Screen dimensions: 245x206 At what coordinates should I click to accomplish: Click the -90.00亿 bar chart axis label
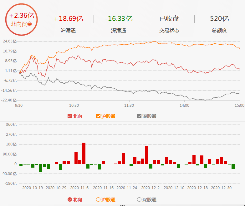[9, 174]
